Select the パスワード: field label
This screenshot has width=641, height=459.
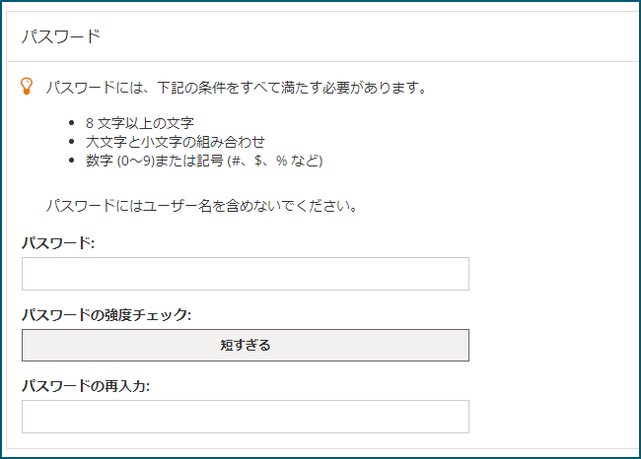58,243
